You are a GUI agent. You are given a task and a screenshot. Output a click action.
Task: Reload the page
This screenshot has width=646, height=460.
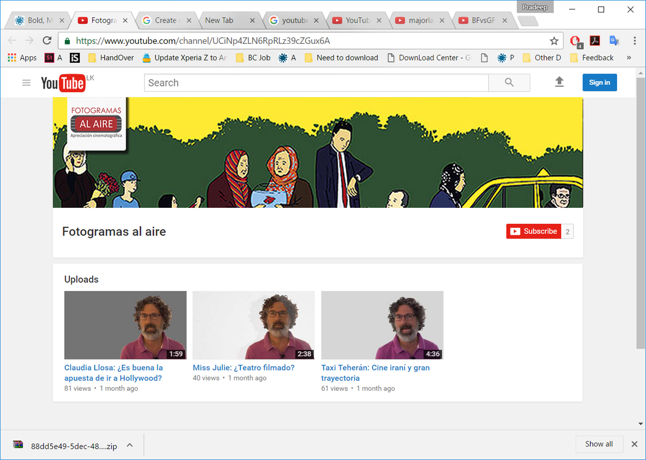click(47, 40)
